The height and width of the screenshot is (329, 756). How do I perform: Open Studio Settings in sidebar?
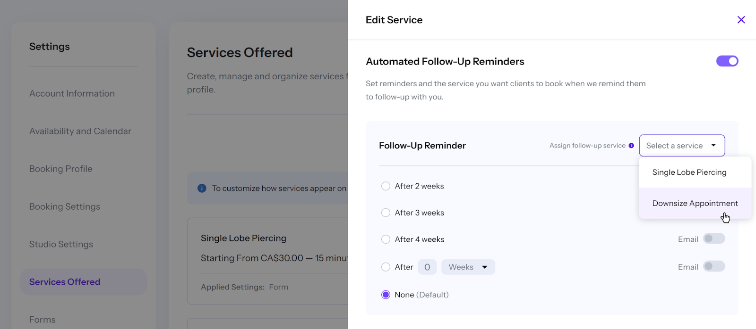tap(61, 245)
